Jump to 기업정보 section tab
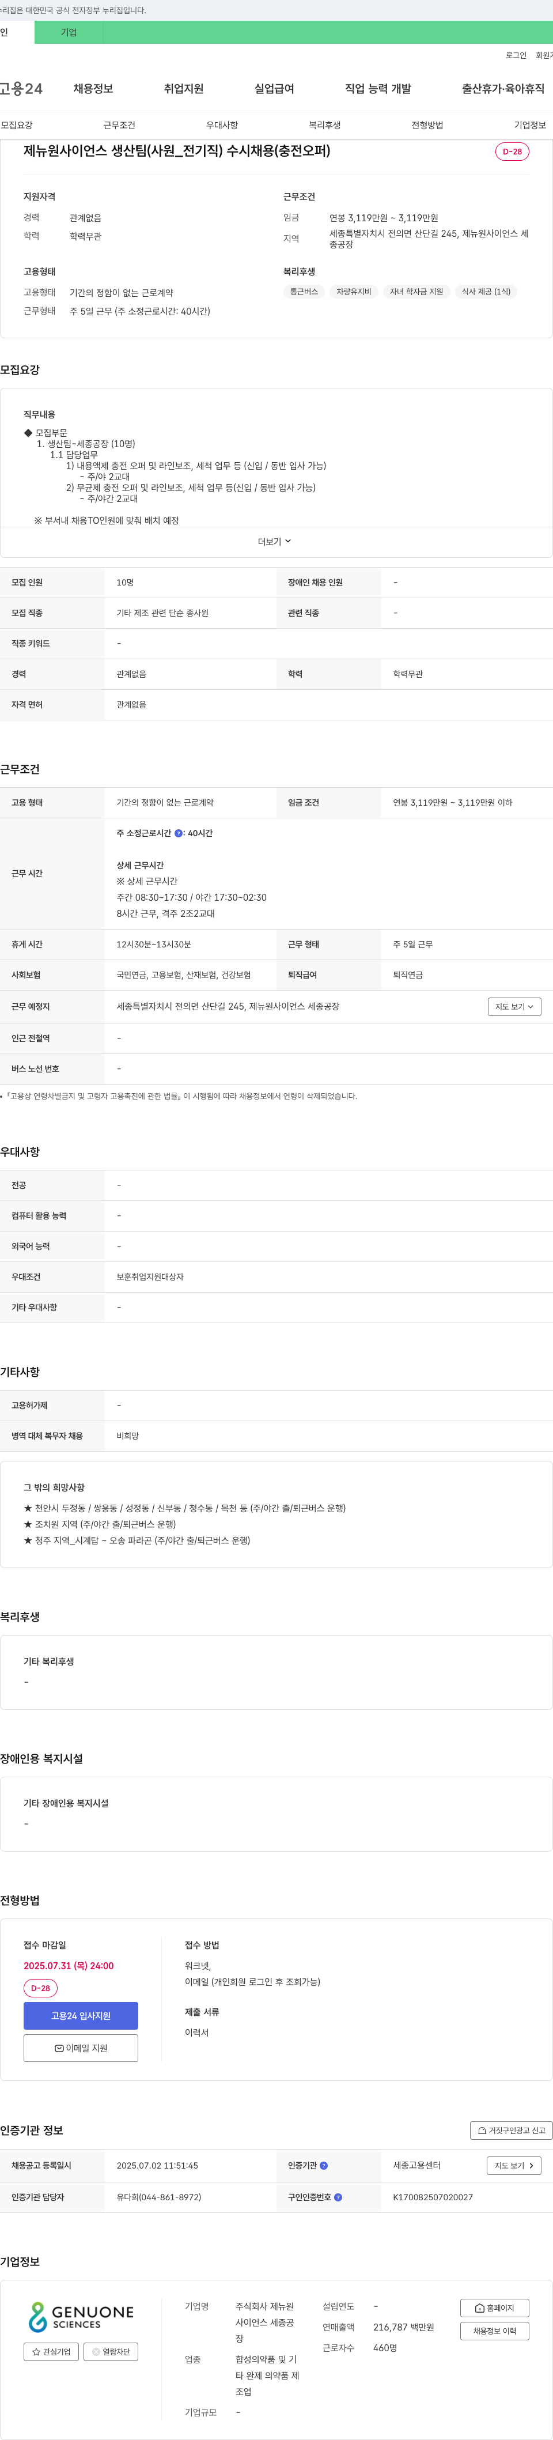Viewport: 553px width, 2440px height. [x=529, y=125]
